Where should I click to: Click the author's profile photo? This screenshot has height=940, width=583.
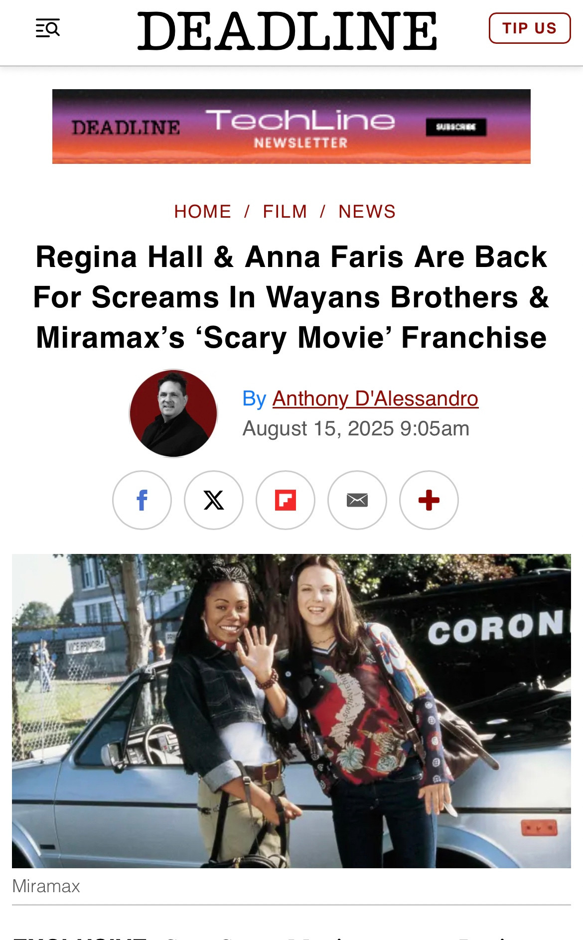pyautogui.click(x=173, y=413)
